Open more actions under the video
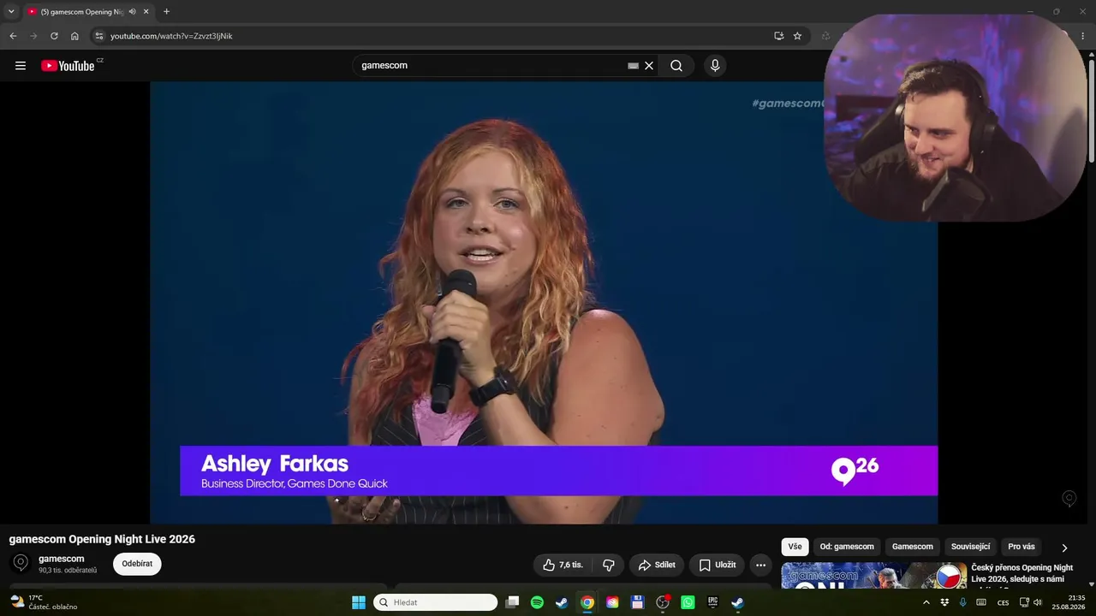 (x=760, y=565)
